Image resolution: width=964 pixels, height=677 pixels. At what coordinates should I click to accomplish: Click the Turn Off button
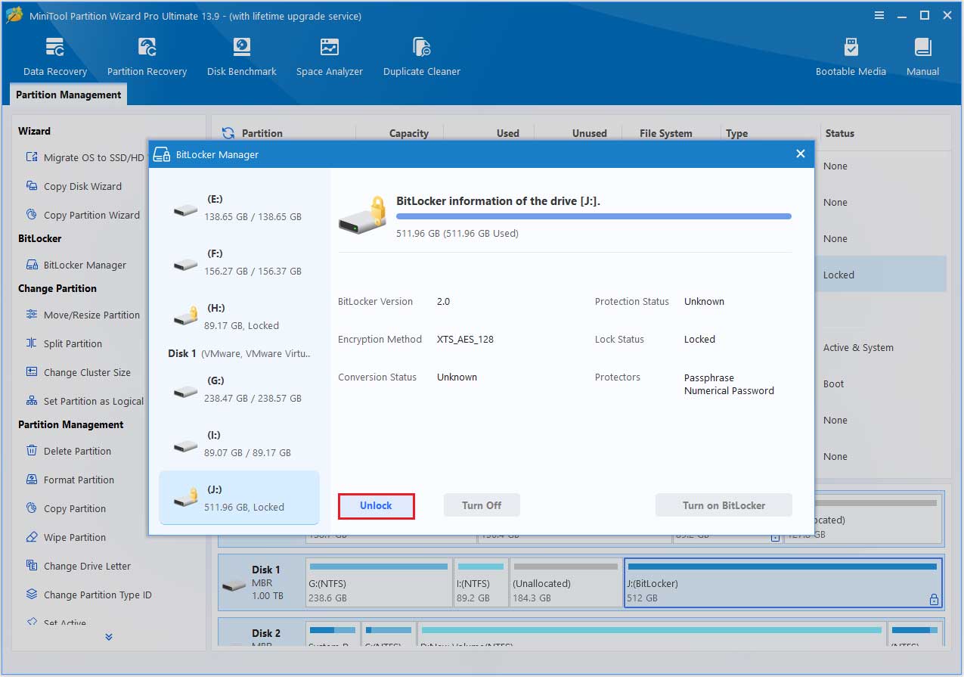tap(482, 505)
